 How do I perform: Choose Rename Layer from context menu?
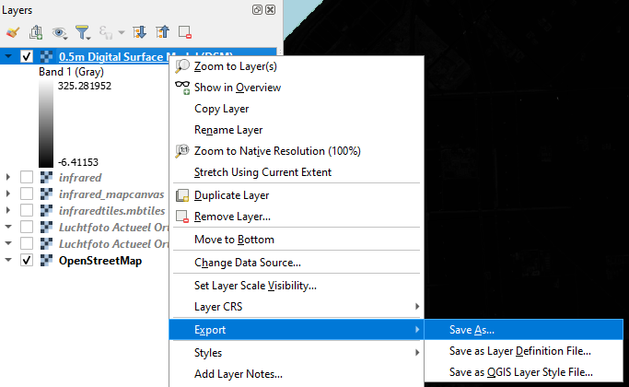coord(297,130)
